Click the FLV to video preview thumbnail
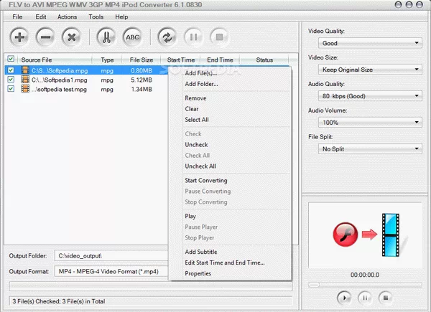Viewport: 431px width, 312px height. pos(366,235)
